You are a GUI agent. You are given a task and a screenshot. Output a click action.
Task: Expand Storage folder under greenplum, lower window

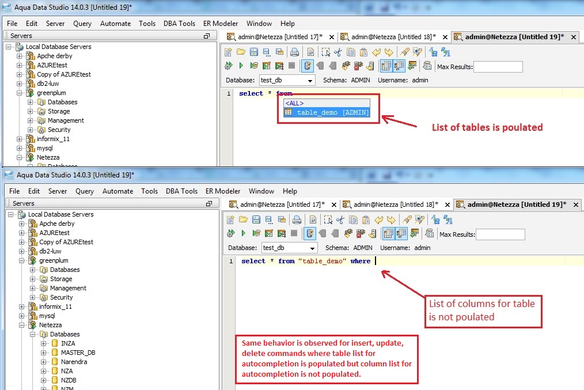tap(33, 279)
